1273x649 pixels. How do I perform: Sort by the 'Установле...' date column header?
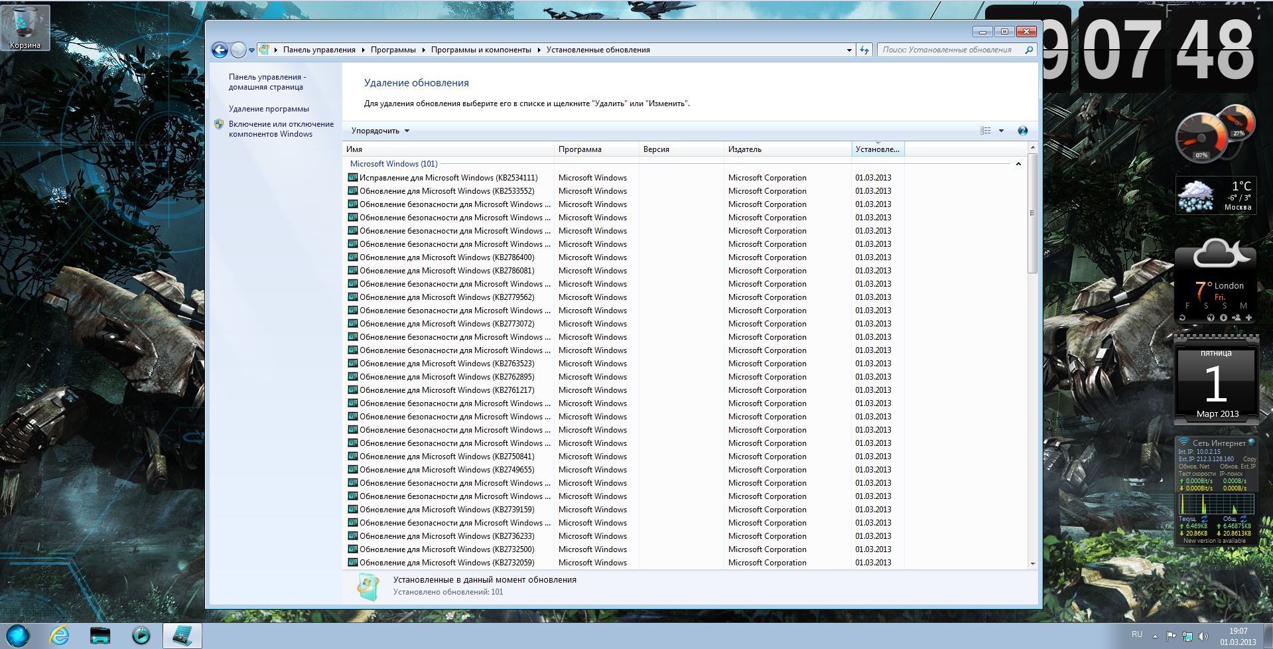point(878,149)
